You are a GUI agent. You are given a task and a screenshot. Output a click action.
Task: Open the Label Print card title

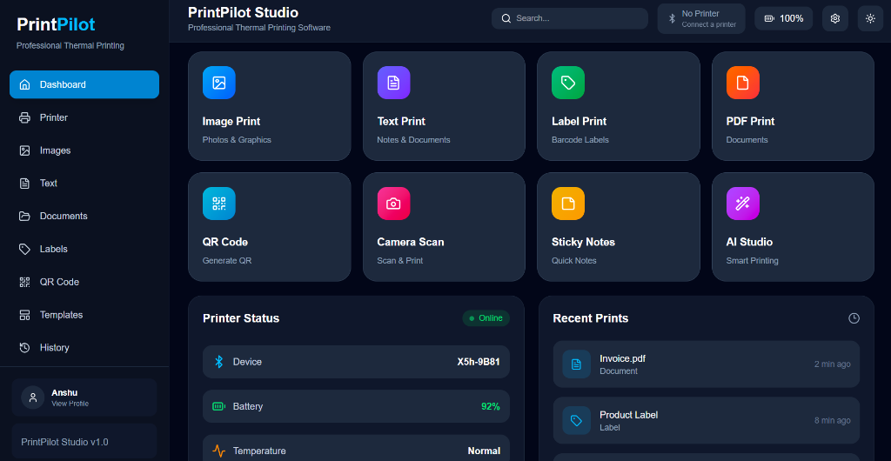(x=579, y=122)
